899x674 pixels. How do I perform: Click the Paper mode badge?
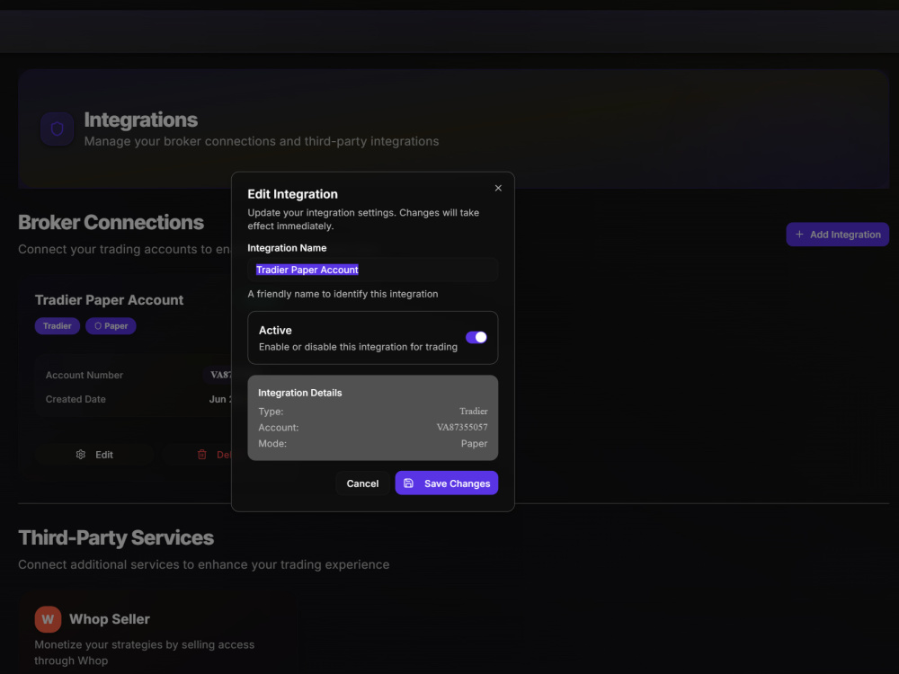111,326
